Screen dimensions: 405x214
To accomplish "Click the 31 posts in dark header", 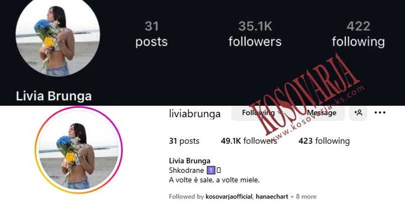I will [151, 34].
